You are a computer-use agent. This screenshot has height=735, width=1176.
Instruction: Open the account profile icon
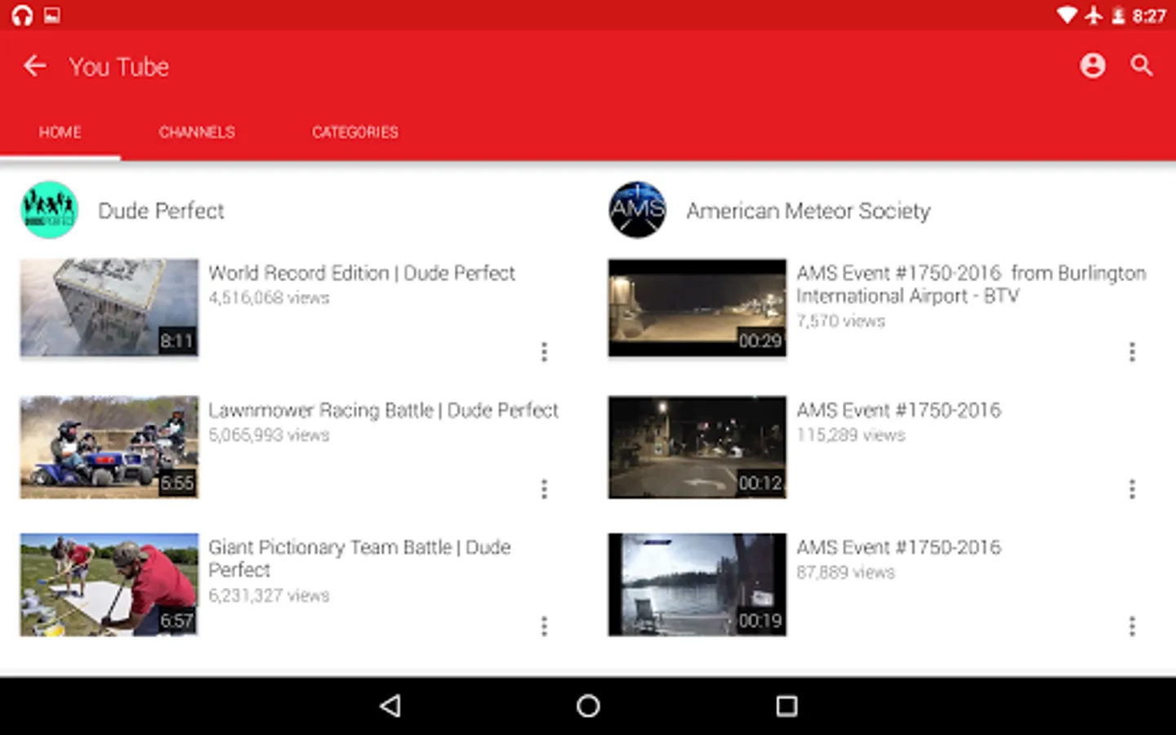1092,65
